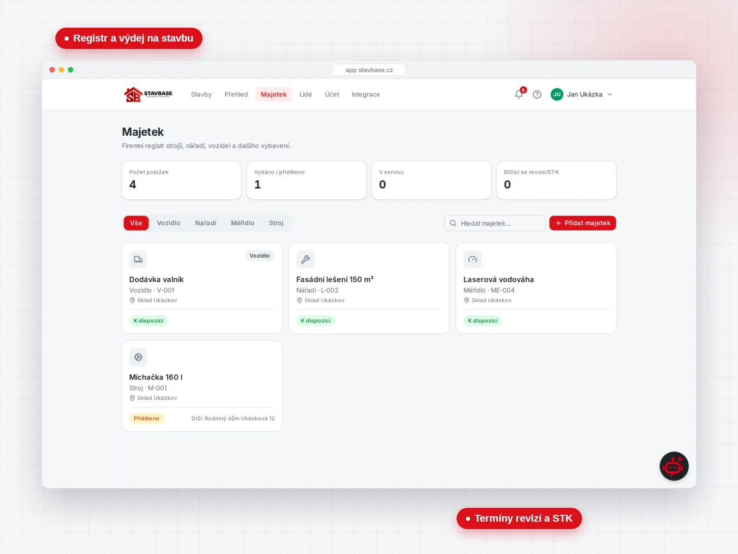Click the Blížící se revize/STK card
738x554 pixels.
(556, 181)
